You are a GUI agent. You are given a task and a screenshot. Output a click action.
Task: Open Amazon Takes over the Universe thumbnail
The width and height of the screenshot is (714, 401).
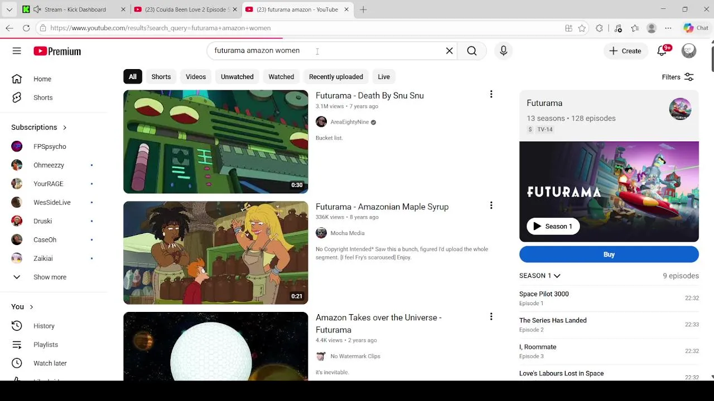[215, 346]
